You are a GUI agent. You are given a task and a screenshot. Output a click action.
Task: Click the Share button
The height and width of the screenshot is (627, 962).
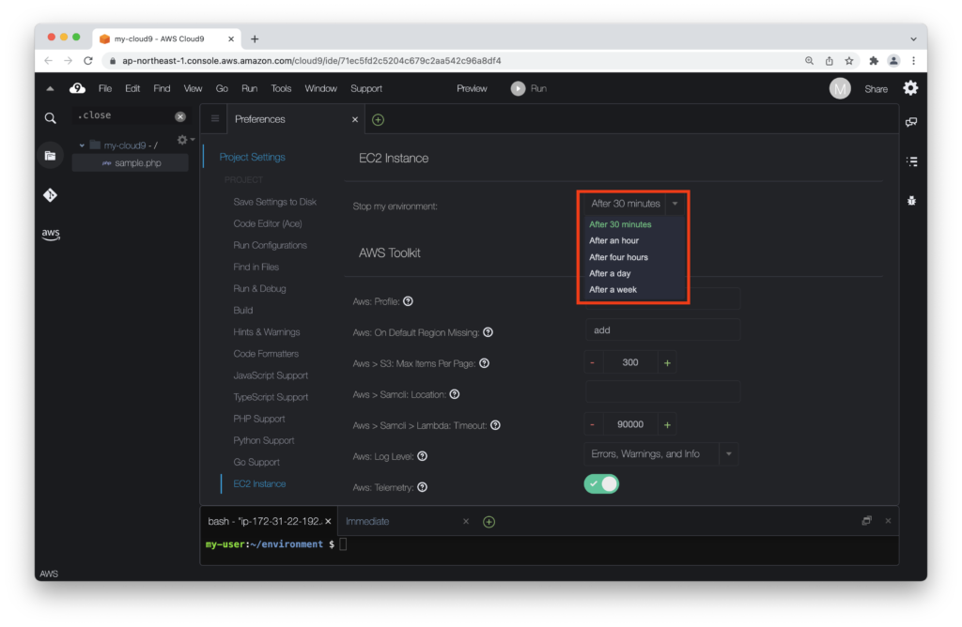click(x=876, y=89)
